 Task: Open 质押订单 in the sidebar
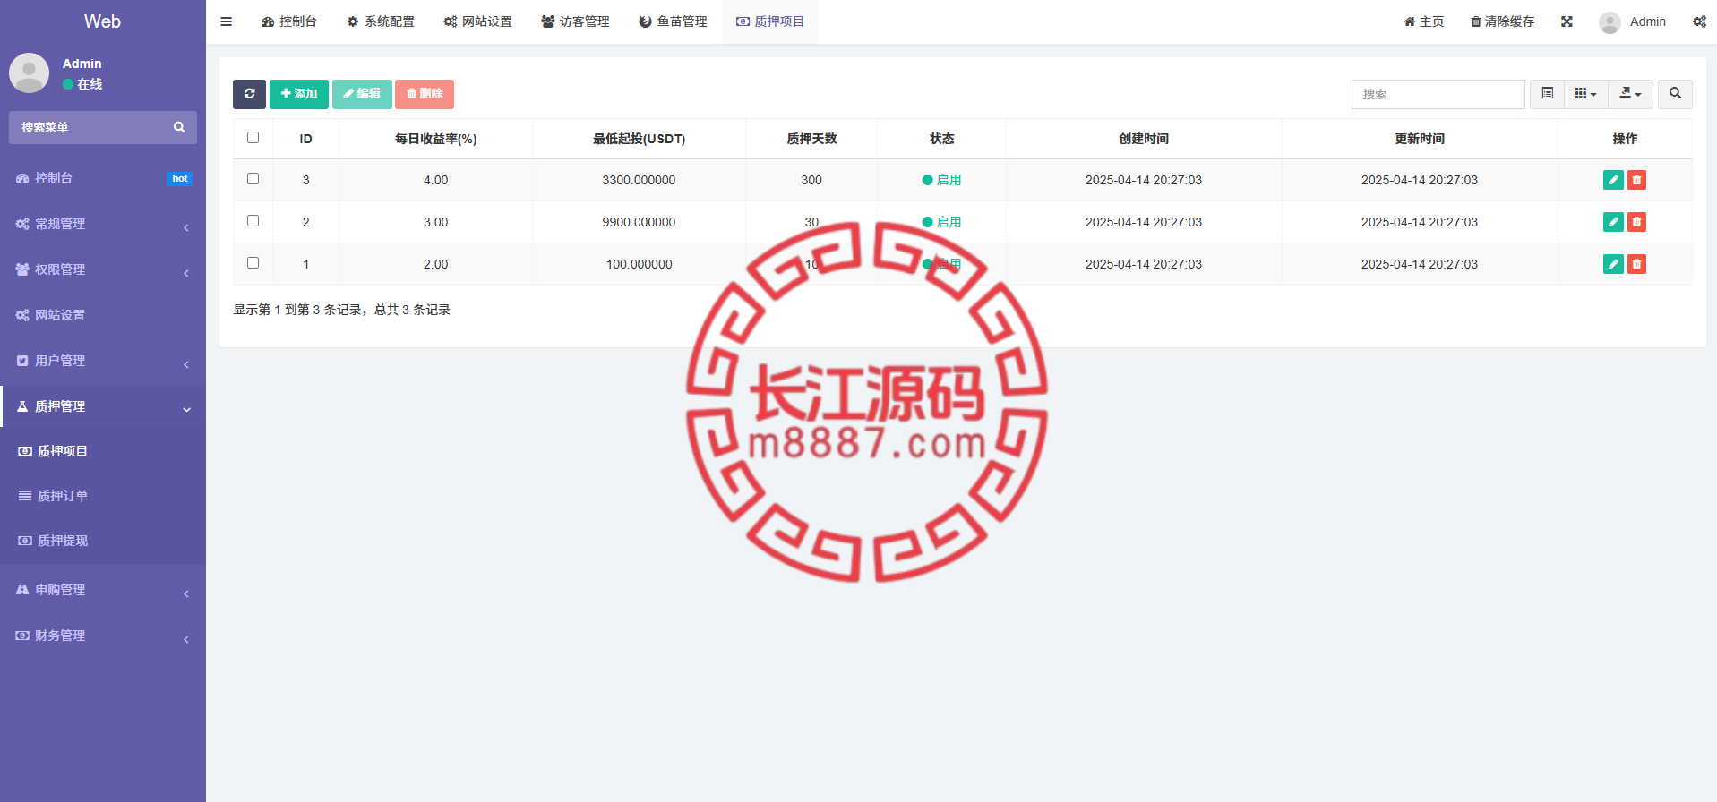(x=103, y=496)
